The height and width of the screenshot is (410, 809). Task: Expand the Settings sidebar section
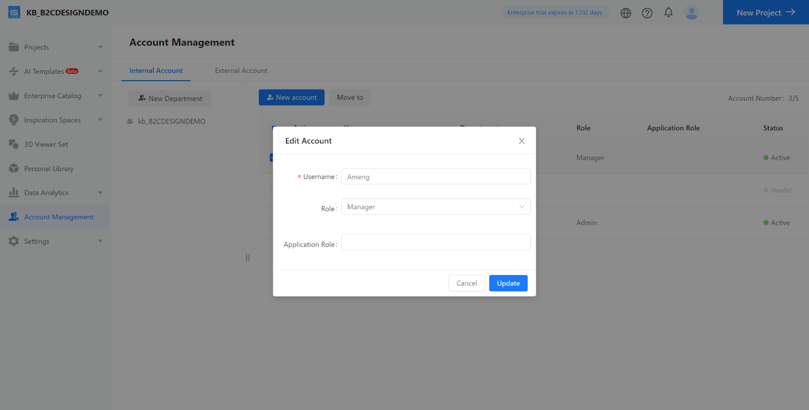coord(100,241)
